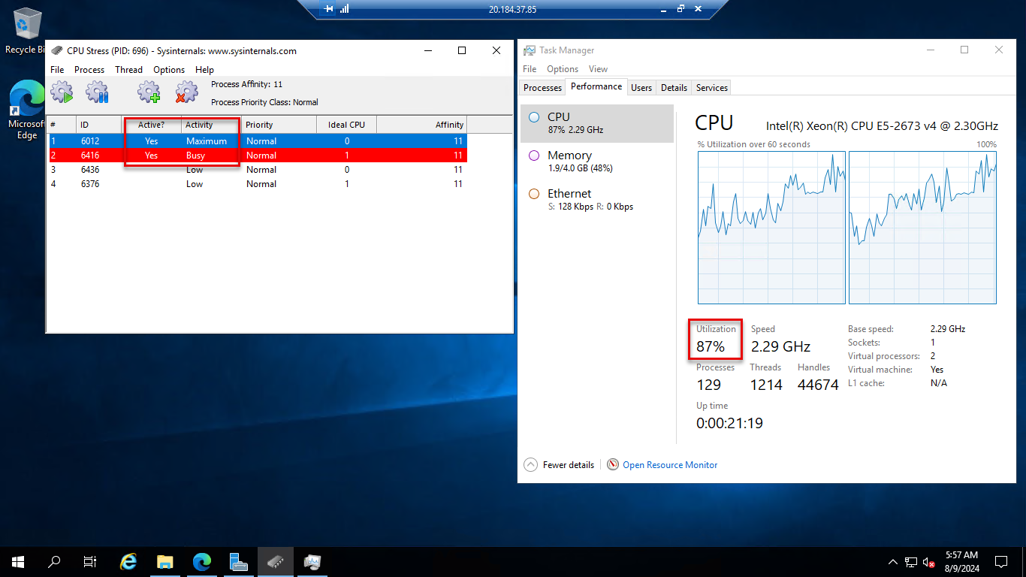Switch to the Processes tab
The width and height of the screenshot is (1026, 577).
[x=542, y=88]
